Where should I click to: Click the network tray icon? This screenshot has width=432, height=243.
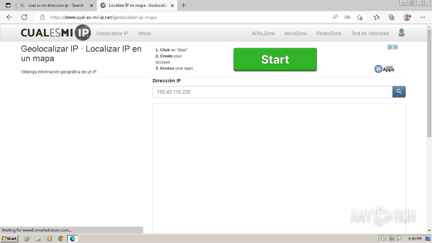click(x=392, y=239)
